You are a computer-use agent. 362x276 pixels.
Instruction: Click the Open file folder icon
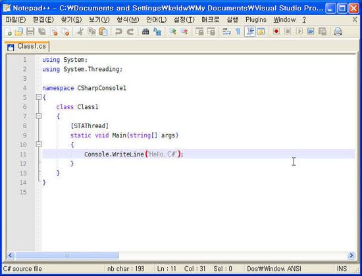coord(19,32)
